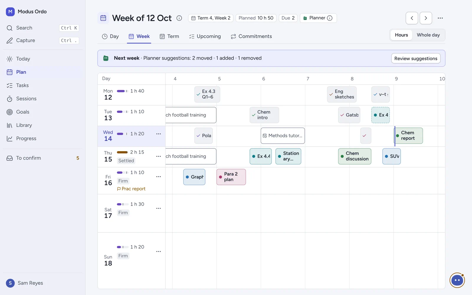Switch to the Term tab
Screen dimensions: 472x295
[x=169, y=37]
